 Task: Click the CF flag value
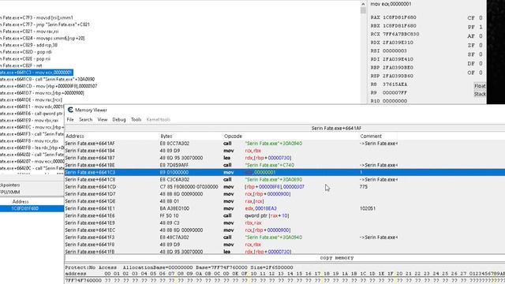pos(481,18)
